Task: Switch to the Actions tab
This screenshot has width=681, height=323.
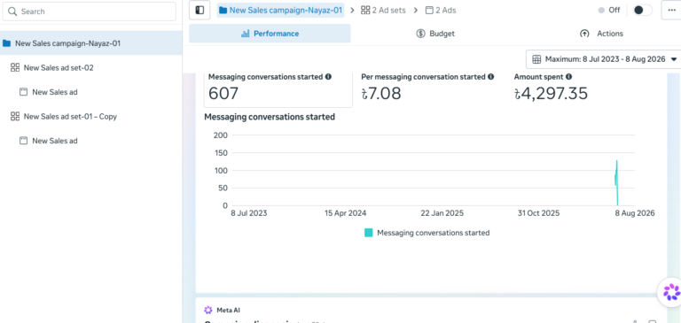Action: [x=601, y=34]
